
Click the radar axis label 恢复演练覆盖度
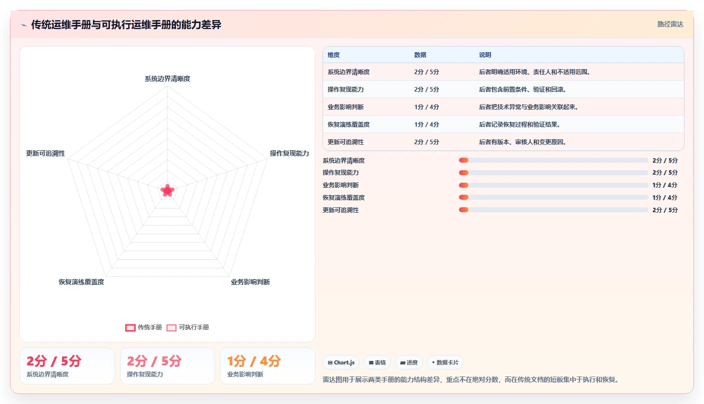pyautogui.click(x=81, y=282)
